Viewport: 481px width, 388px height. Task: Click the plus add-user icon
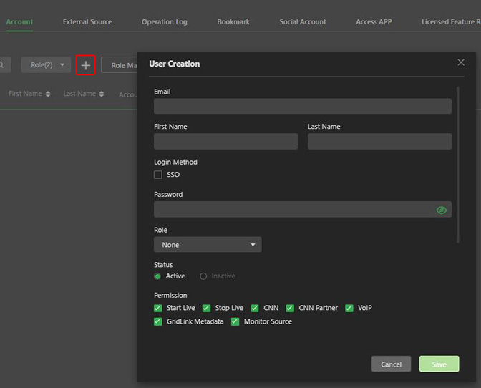click(x=86, y=65)
